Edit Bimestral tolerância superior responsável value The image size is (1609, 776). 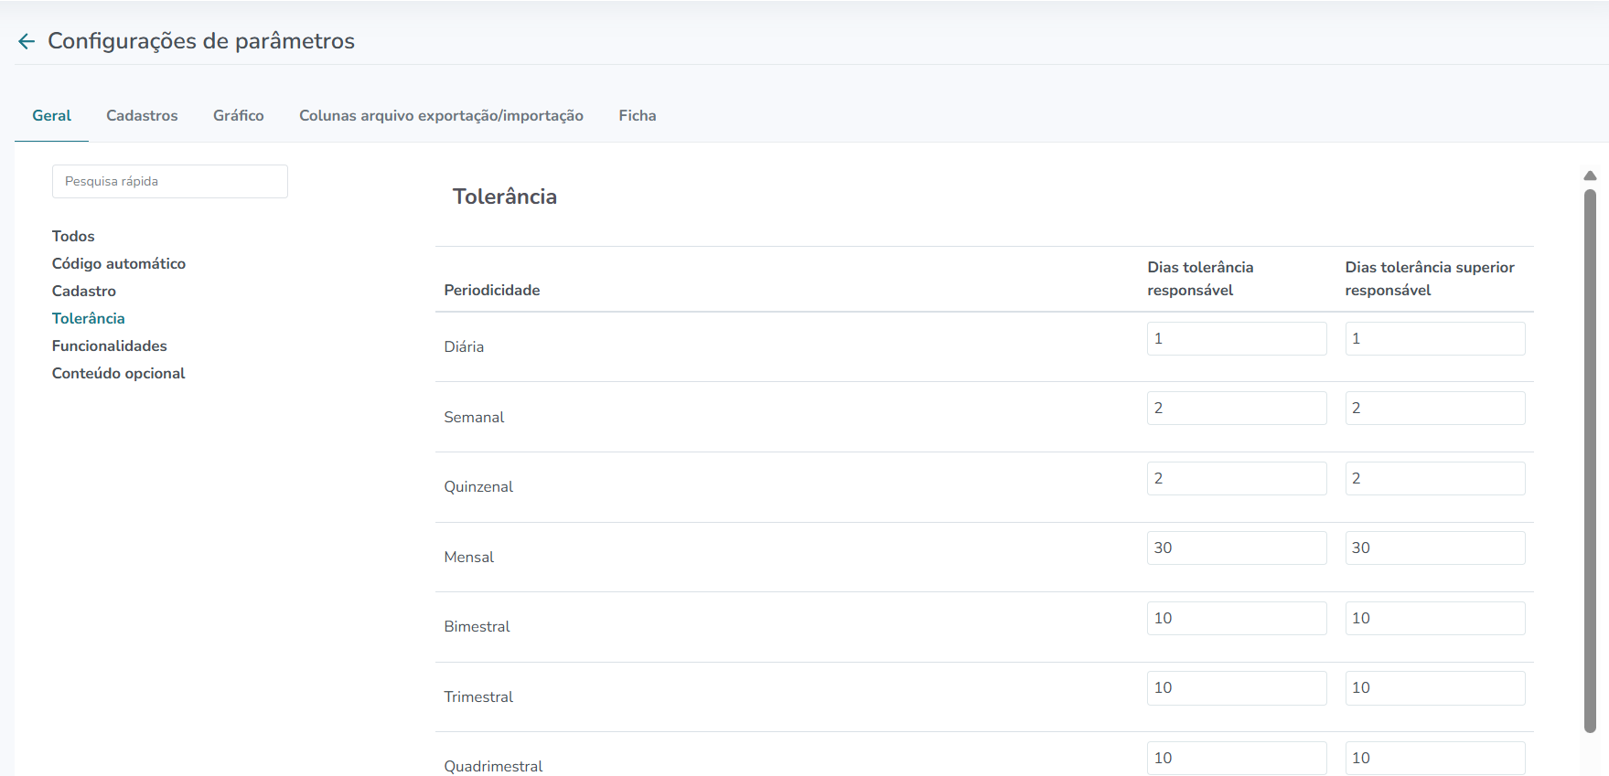(1435, 618)
